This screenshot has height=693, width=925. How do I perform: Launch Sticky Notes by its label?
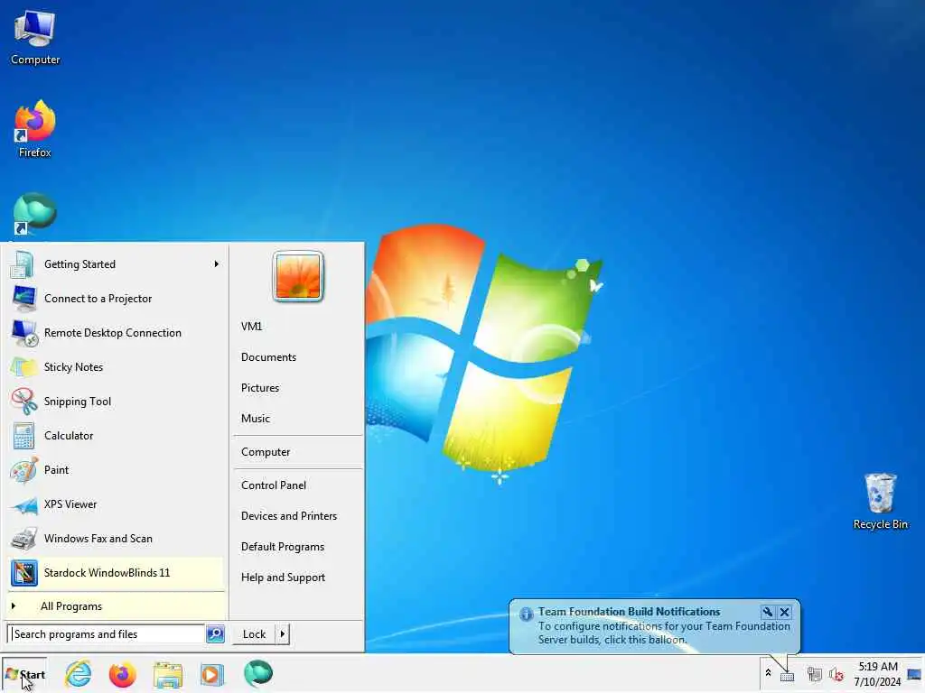click(x=73, y=367)
